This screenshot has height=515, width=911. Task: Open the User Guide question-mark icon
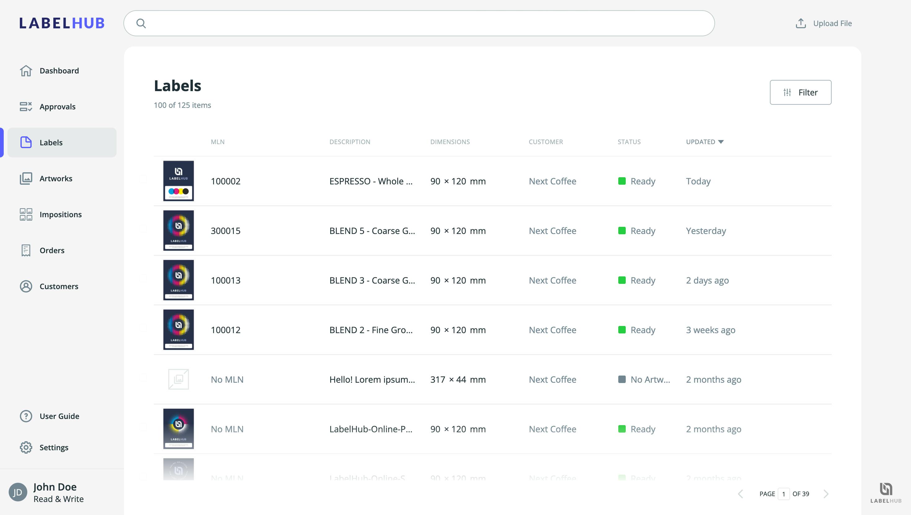point(26,416)
